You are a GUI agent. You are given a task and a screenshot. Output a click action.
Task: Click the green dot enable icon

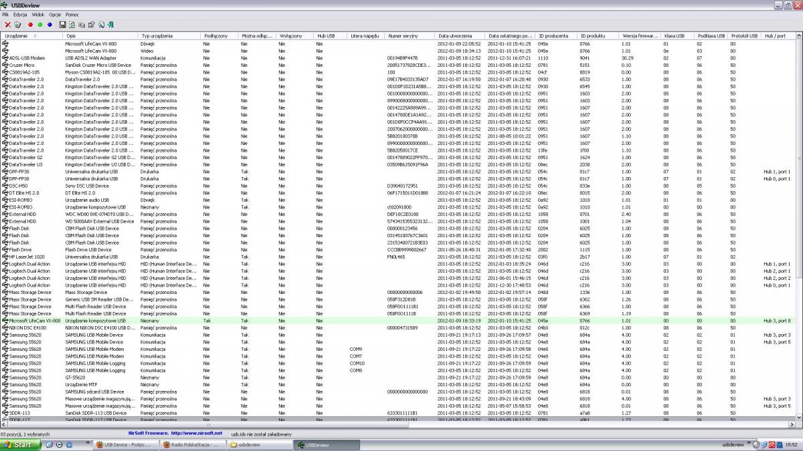tap(39, 25)
